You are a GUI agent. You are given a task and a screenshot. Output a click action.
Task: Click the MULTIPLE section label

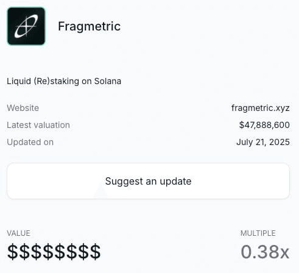pyautogui.click(x=258, y=233)
